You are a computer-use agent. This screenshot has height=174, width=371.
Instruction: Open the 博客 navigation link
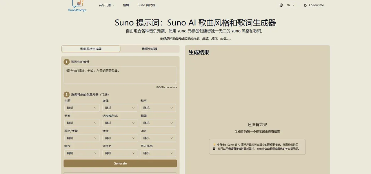point(126,5)
